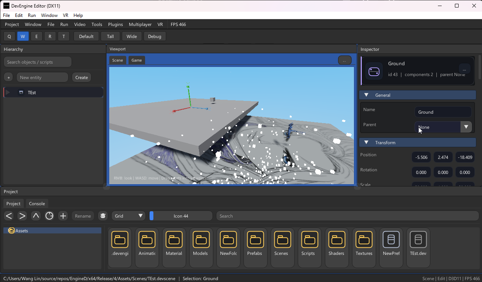Viewport: 482px width, 282px height.
Task: Switch to the Game viewport tab
Action: coord(136,60)
